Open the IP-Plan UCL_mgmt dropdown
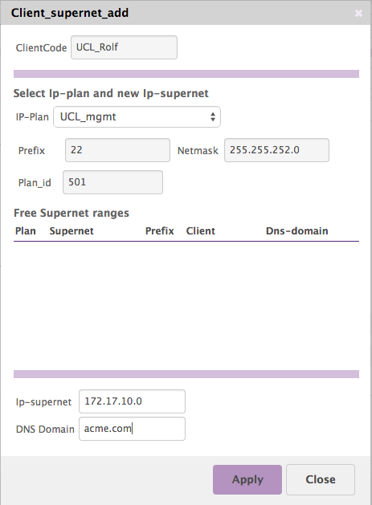 tap(137, 117)
